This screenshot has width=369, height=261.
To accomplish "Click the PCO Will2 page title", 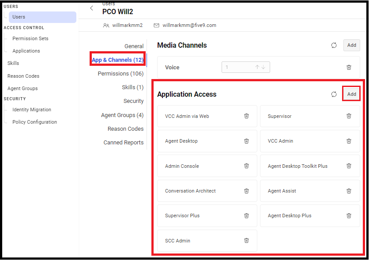I will pyautogui.click(x=117, y=11).
